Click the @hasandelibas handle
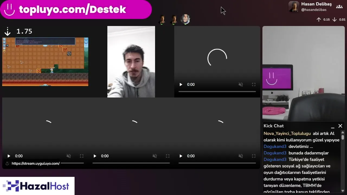The height and width of the screenshot is (195, 347). [x=314, y=10]
